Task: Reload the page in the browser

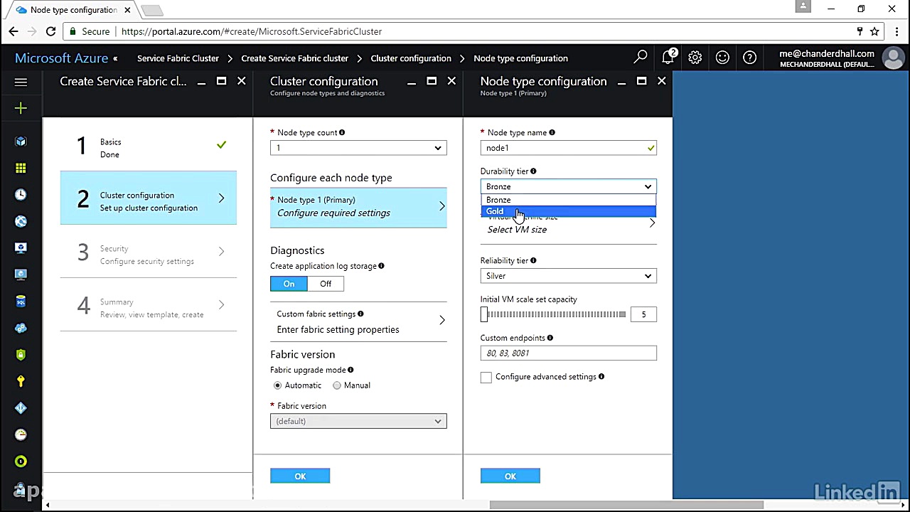Action: click(x=50, y=31)
